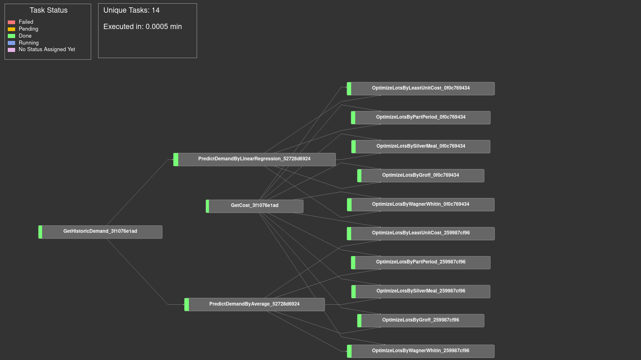Click the OptimizeLotsByPartPeriod_0f0c769434 node
Image resolution: width=641 pixels, height=360 pixels.
421,117
